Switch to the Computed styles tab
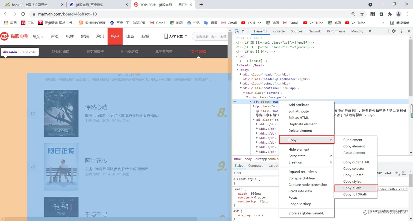The image size is (413, 221). pos(256,166)
